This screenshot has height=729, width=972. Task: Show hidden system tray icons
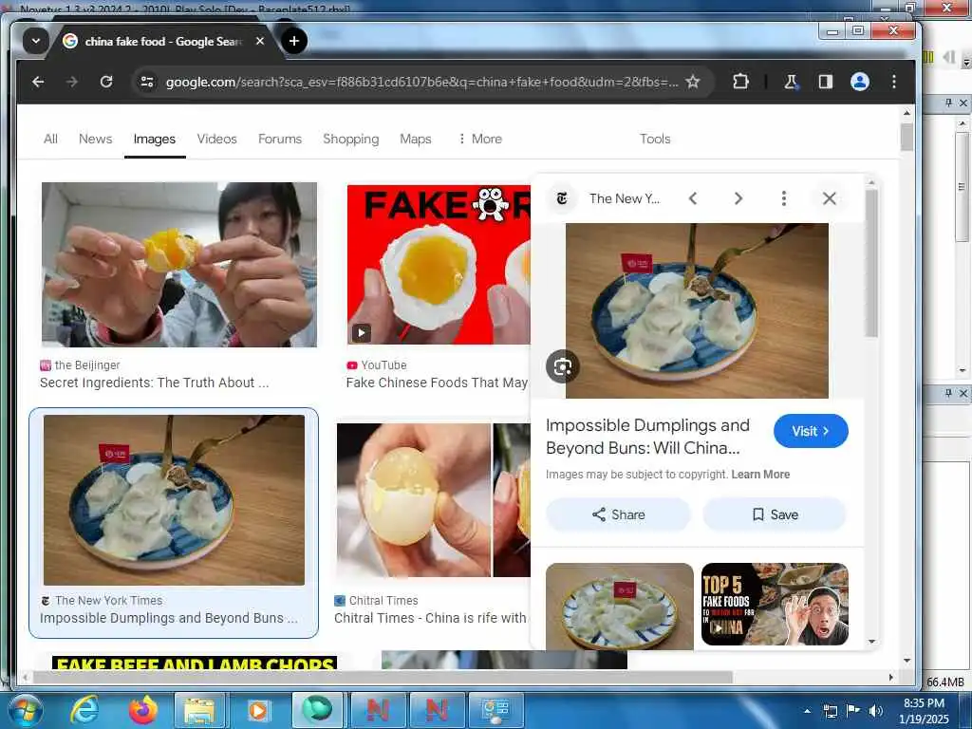[807, 711]
